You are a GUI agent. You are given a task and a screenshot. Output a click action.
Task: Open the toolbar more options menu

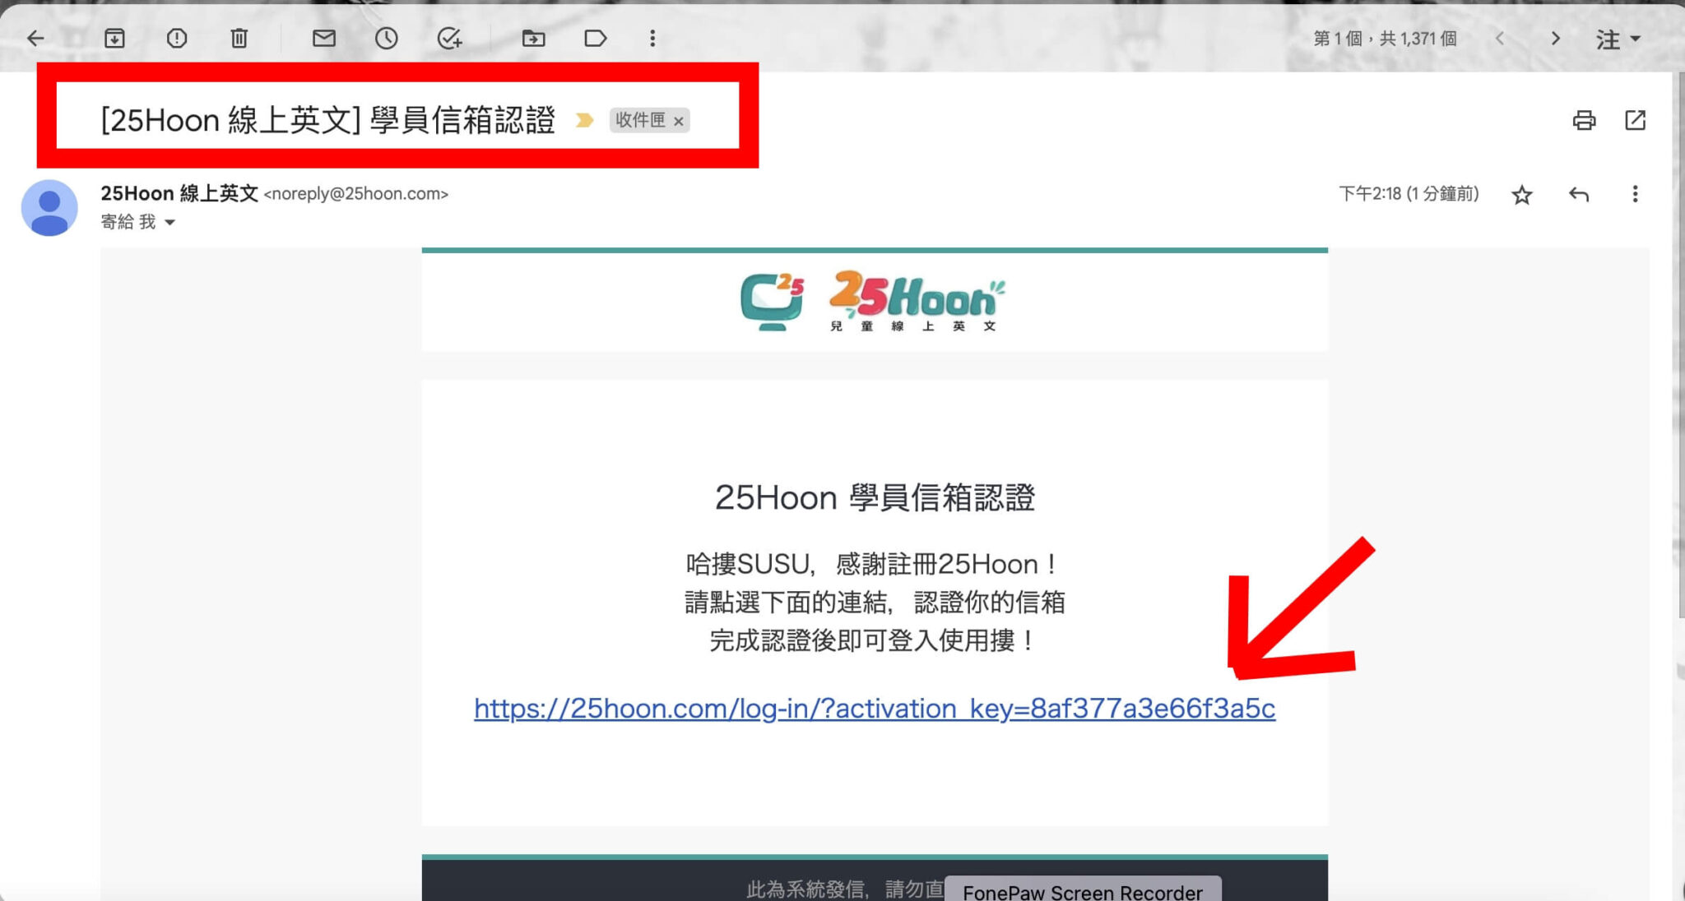(x=652, y=38)
